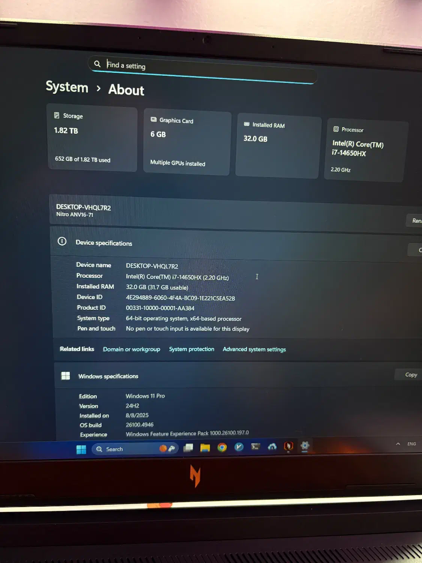Click the Installed RAM memory icon
Screen dimensions: 422x563
246,124
